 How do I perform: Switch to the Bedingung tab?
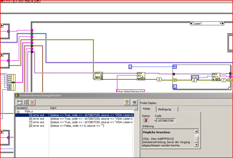click(167, 109)
